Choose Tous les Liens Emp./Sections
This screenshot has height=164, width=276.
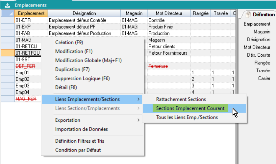click(187, 117)
